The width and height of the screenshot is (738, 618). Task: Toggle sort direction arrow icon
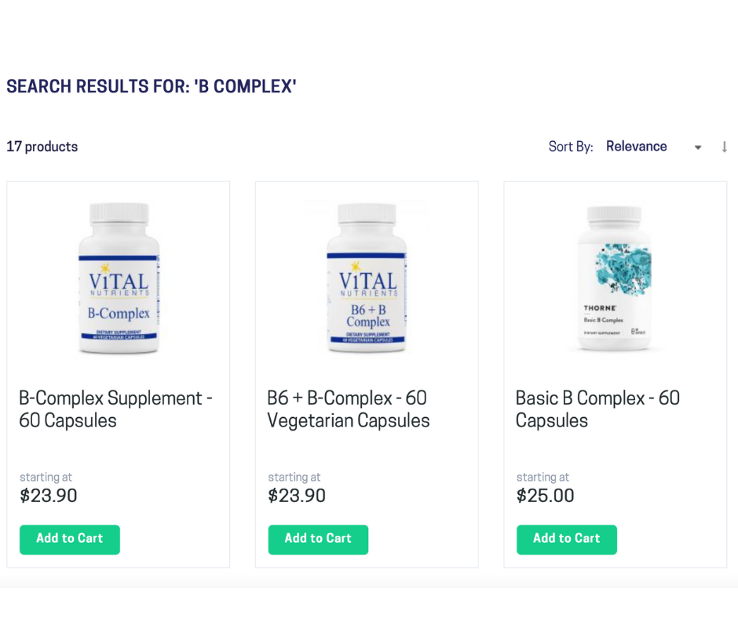(725, 147)
